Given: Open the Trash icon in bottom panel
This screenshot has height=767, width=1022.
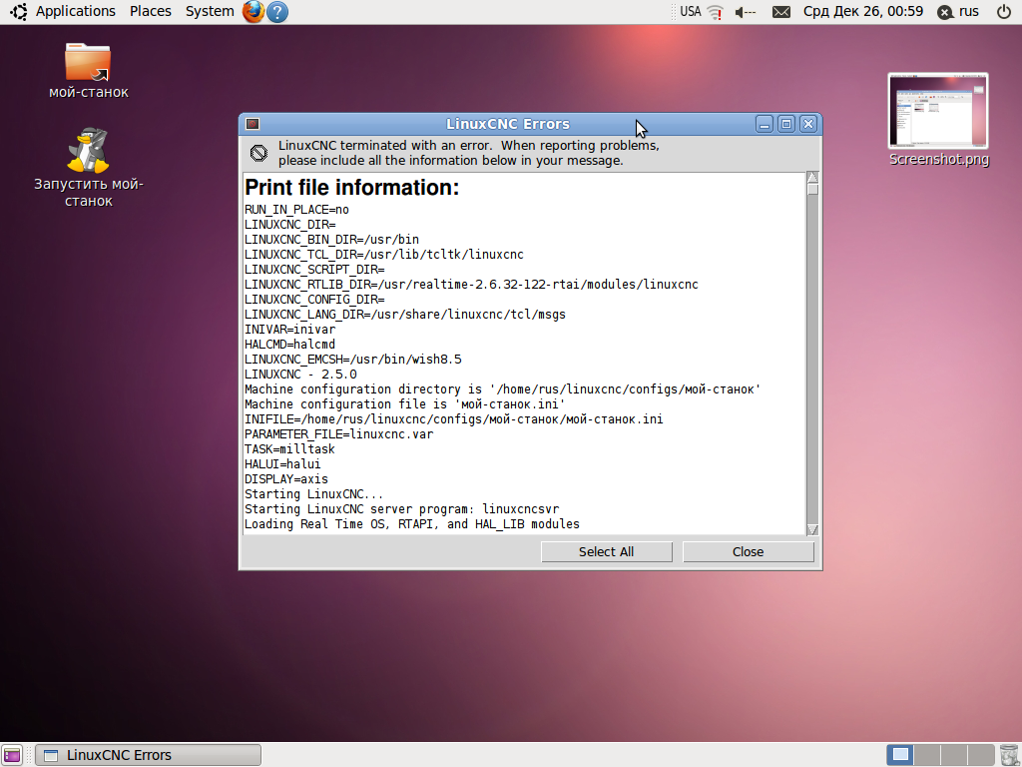Looking at the screenshot, I should click(x=1008, y=755).
